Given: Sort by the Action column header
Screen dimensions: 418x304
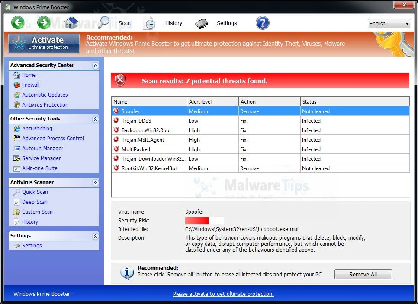Looking at the screenshot, I should point(270,101).
